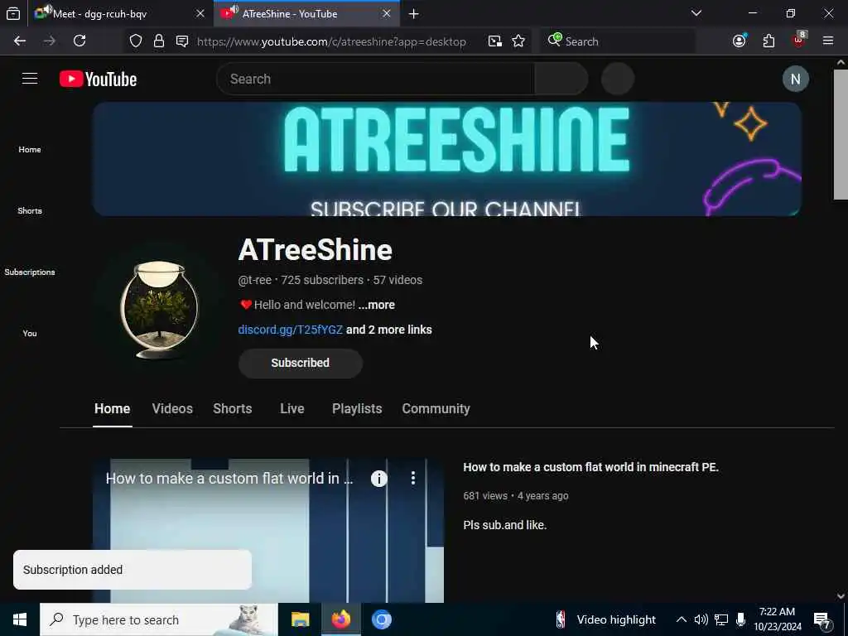This screenshot has width=848, height=636.
Task: Open File Explorer from the taskbar
Action: point(300,619)
